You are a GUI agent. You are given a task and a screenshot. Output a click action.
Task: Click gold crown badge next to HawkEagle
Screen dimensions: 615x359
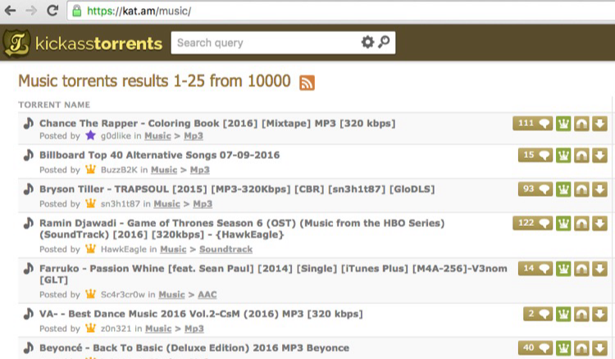pos(90,248)
